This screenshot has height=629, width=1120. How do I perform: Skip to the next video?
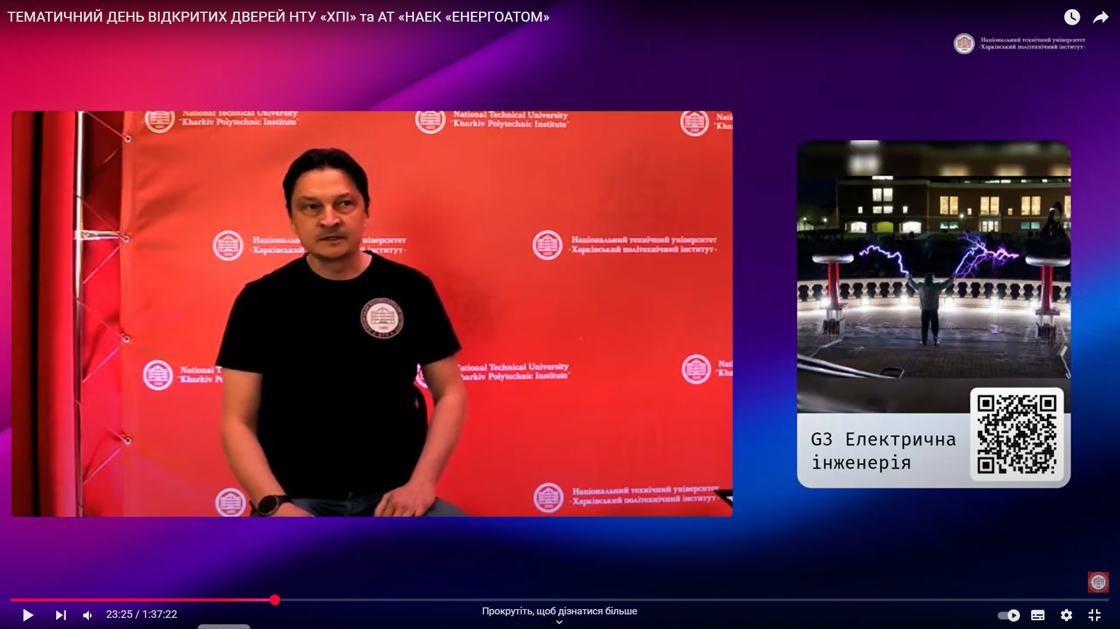pyautogui.click(x=61, y=615)
